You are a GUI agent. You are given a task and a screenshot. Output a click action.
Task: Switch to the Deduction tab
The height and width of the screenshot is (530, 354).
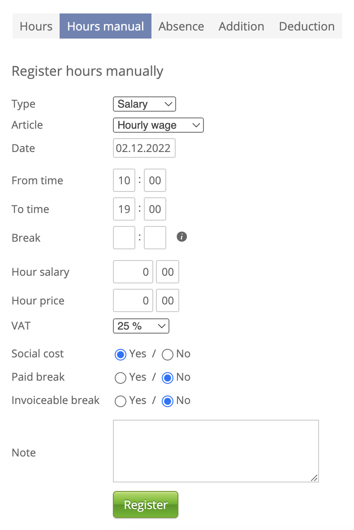[307, 26]
